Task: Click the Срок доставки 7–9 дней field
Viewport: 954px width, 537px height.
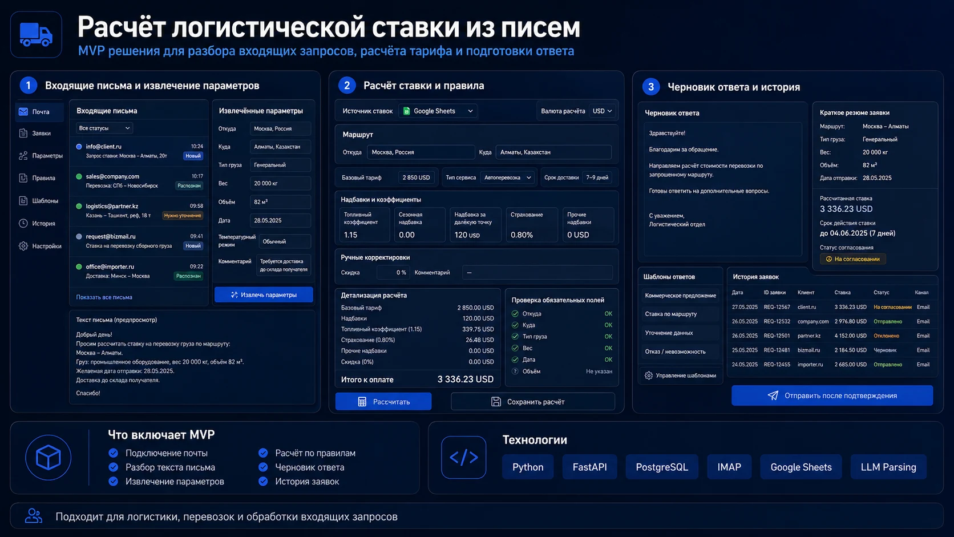Action: pyautogui.click(x=597, y=177)
